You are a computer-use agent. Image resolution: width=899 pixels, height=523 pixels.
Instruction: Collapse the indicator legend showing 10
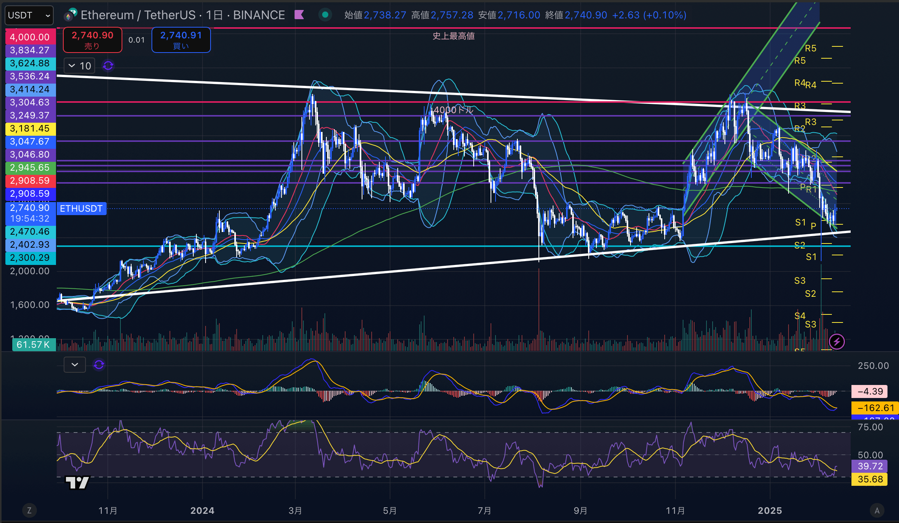point(80,66)
